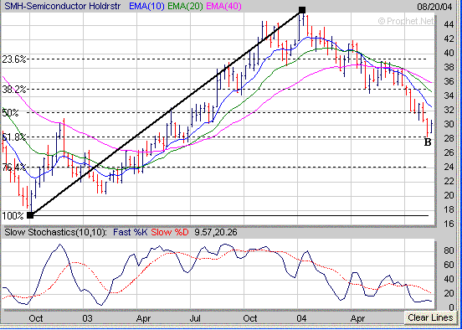Screen dimensions: 462x330
Task: Click the Jul label on time axis
Action: coord(196,318)
